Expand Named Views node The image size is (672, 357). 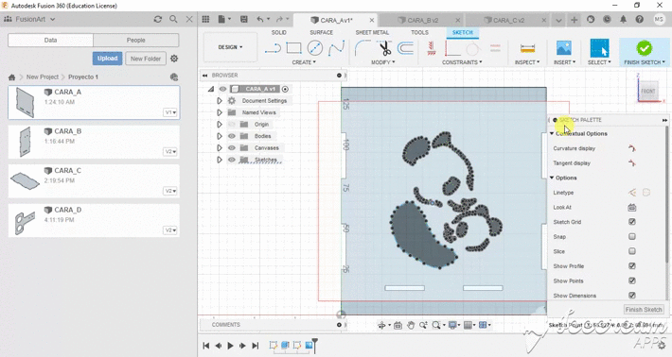220,112
